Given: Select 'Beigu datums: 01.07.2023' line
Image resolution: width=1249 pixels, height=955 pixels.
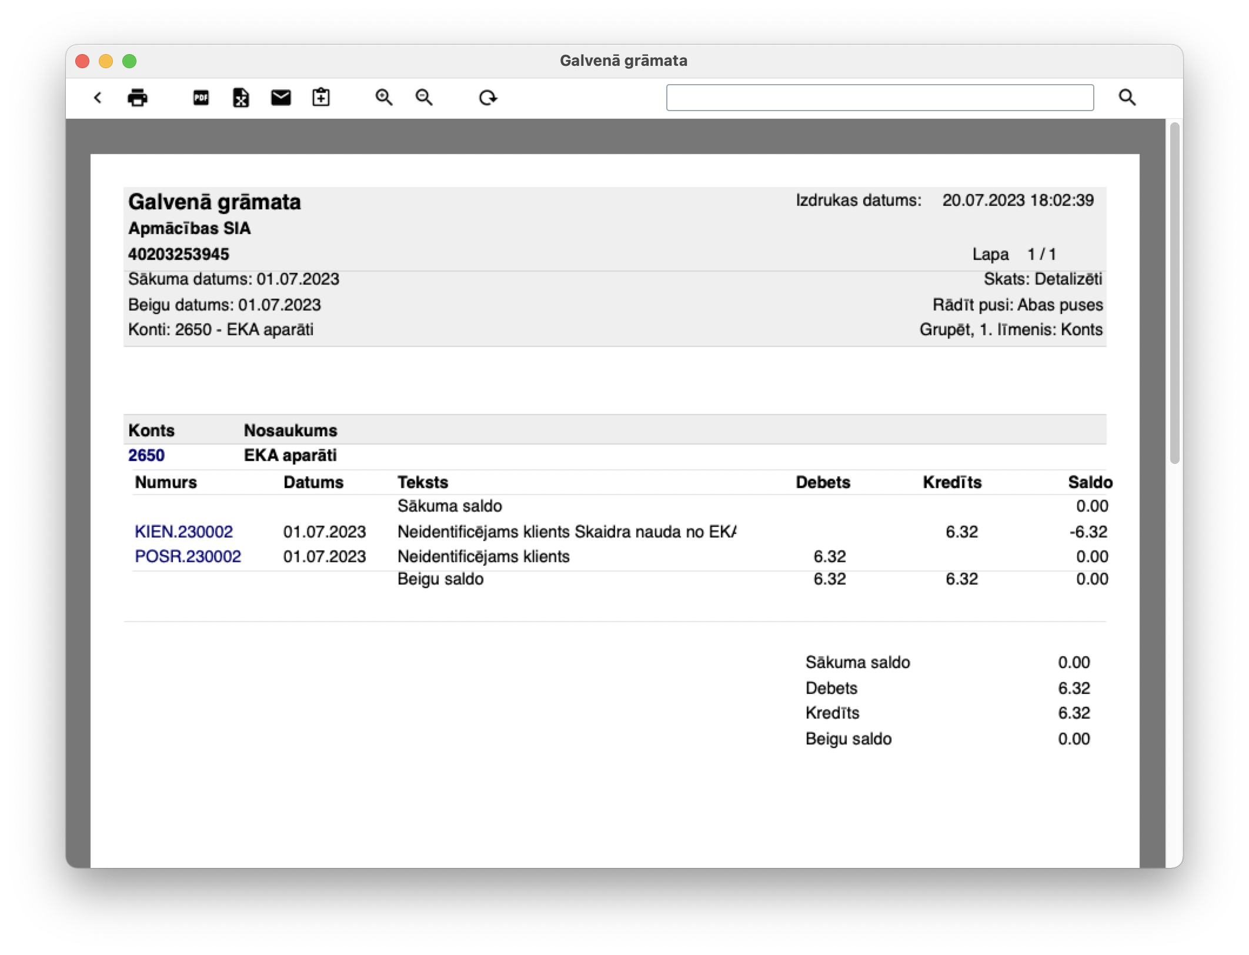Looking at the screenshot, I should (225, 305).
